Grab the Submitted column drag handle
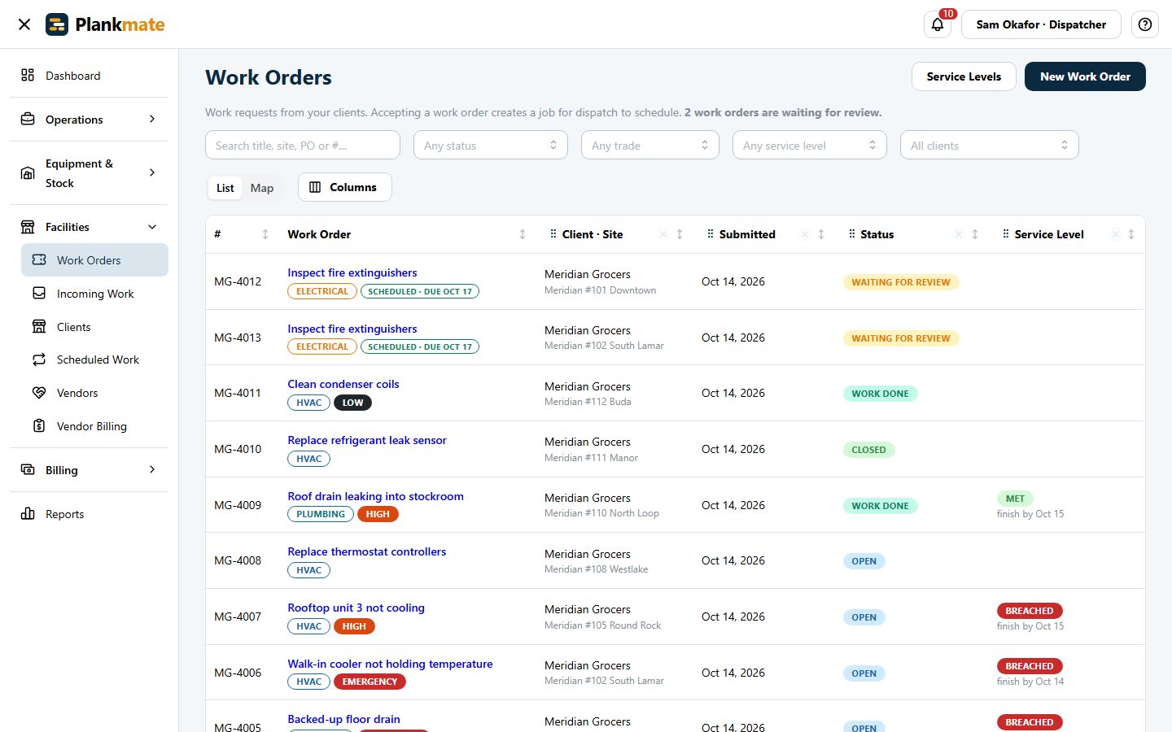 (711, 234)
